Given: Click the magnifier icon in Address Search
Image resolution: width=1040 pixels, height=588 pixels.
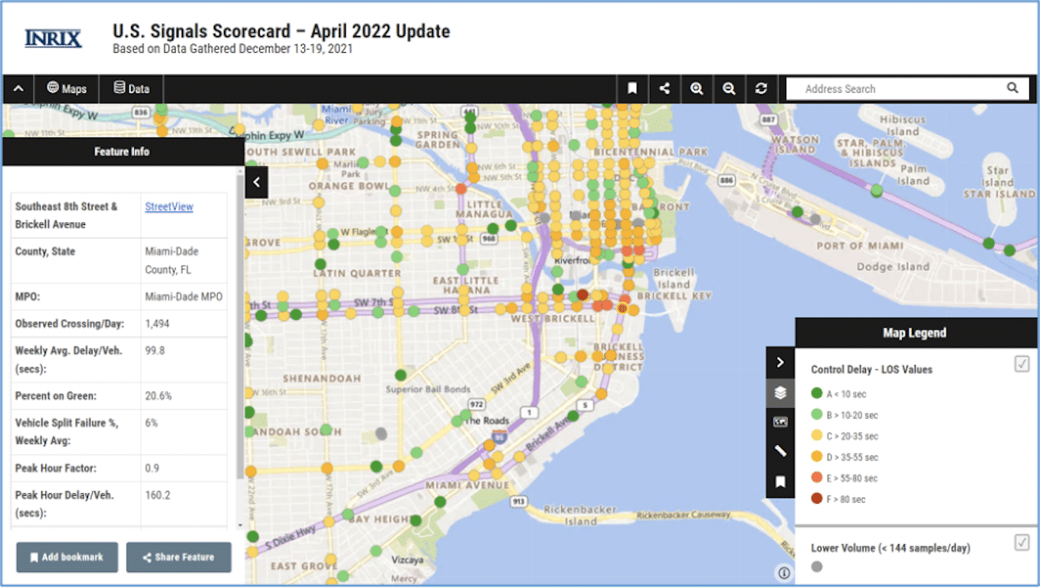Looking at the screenshot, I should click(x=1012, y=88).
